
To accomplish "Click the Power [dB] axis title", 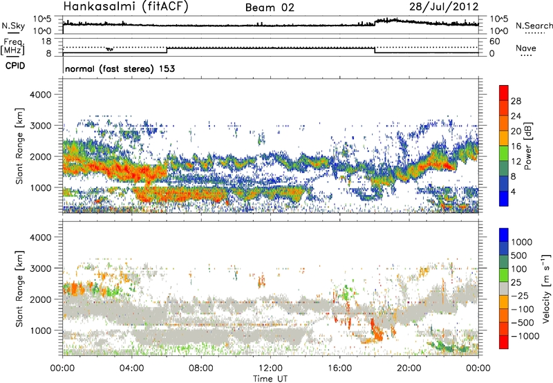I will 528,146.
